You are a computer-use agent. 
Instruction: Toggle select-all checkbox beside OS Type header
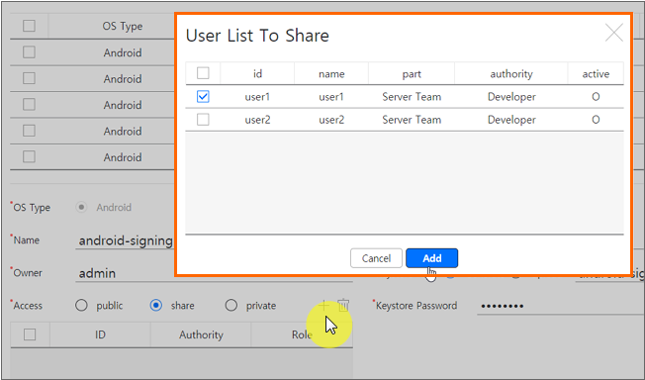pyautogui.click(x=29, y=26)
